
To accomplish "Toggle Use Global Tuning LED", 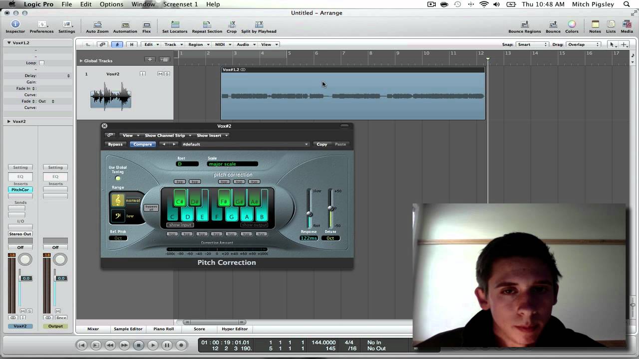I will tap(118, 179).
